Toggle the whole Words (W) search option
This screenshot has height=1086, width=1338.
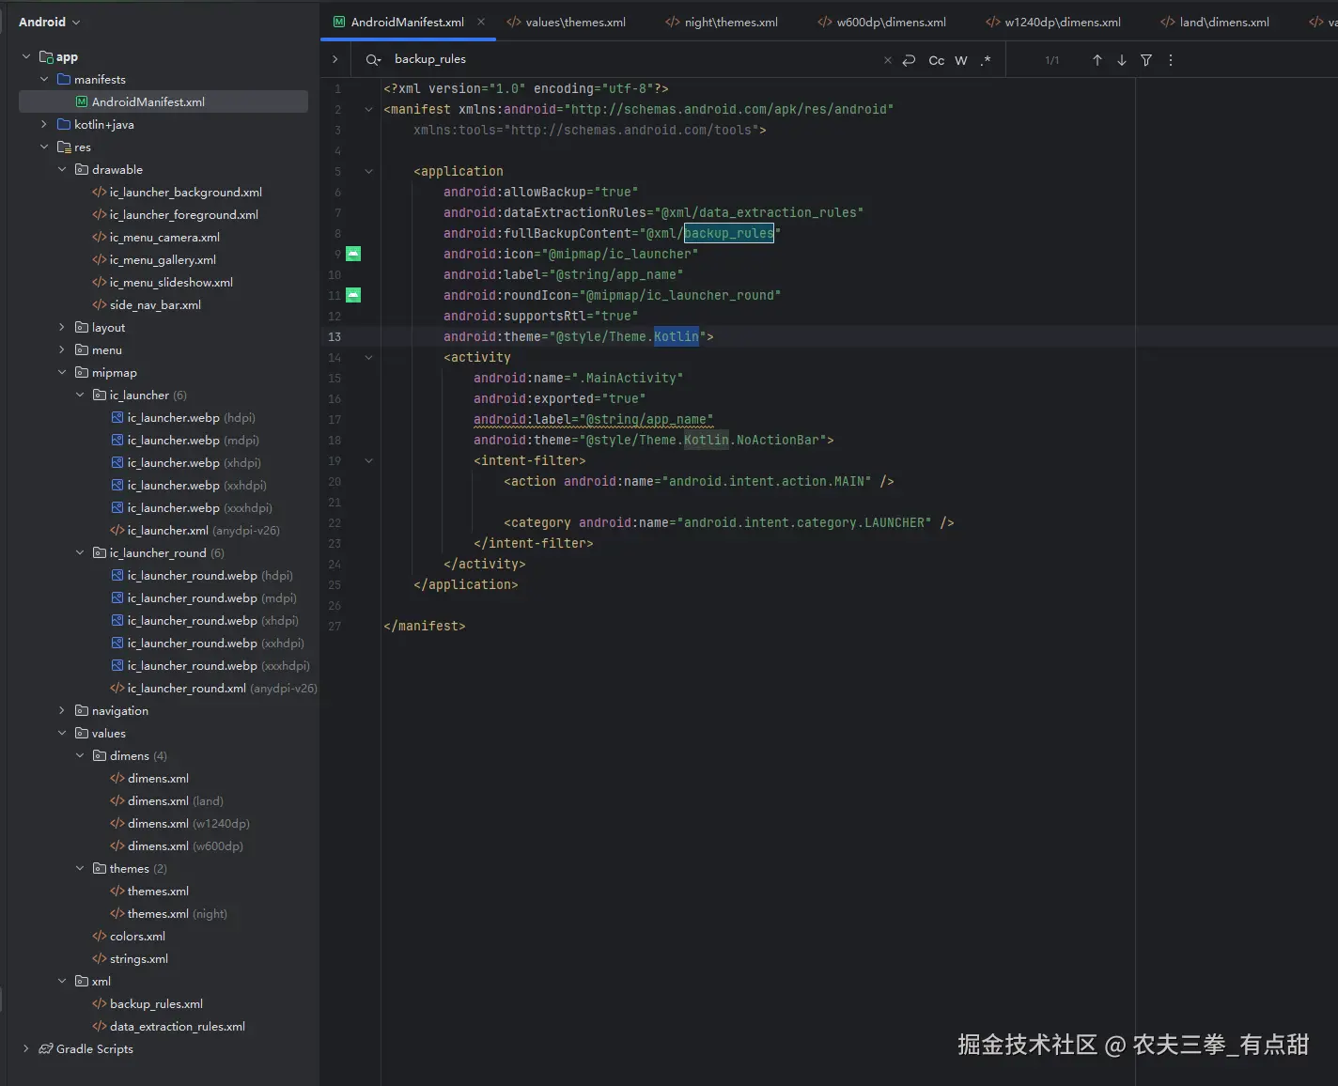(x=960, y=60)
